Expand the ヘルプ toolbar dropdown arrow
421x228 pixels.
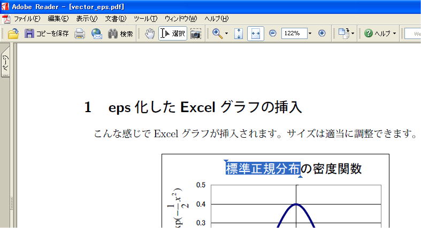click(394, 34)
